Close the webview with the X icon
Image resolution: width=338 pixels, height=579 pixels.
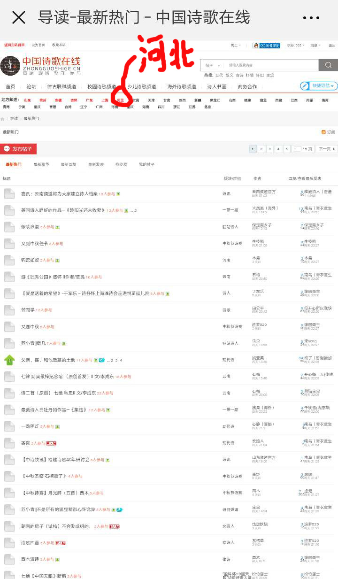point(19,18)
